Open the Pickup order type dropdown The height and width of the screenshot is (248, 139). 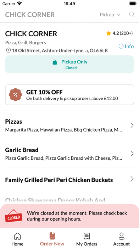click(110, 15)
